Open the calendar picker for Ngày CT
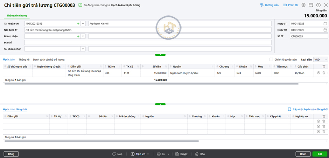The height and width of the screenshot is (158, 329). pos(325,24)
